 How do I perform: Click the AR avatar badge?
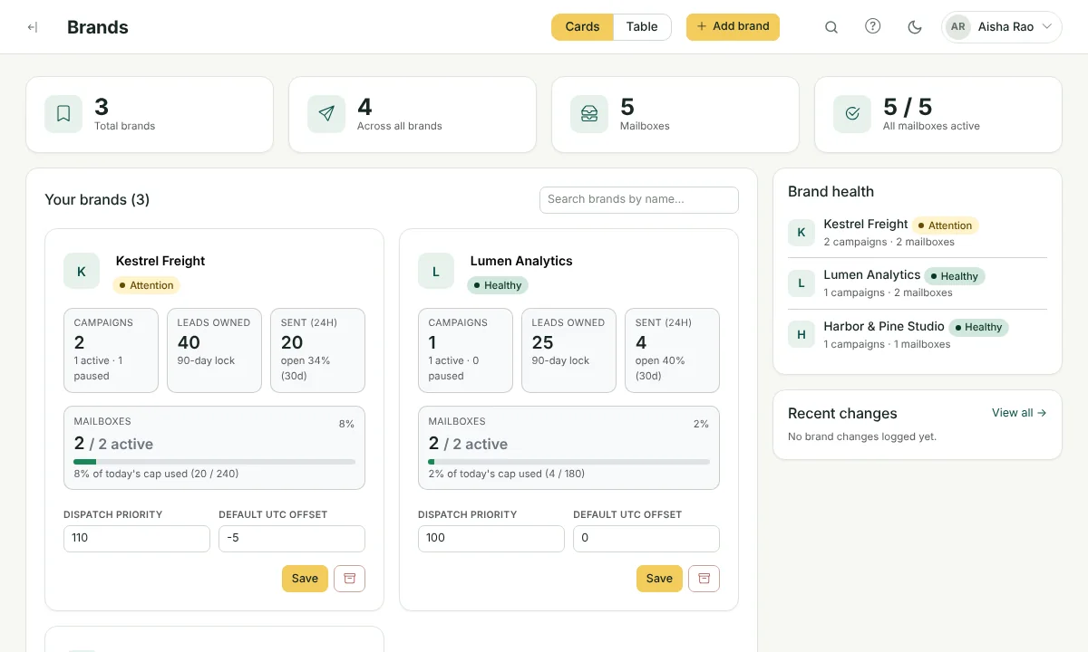(x=957, y=27)
